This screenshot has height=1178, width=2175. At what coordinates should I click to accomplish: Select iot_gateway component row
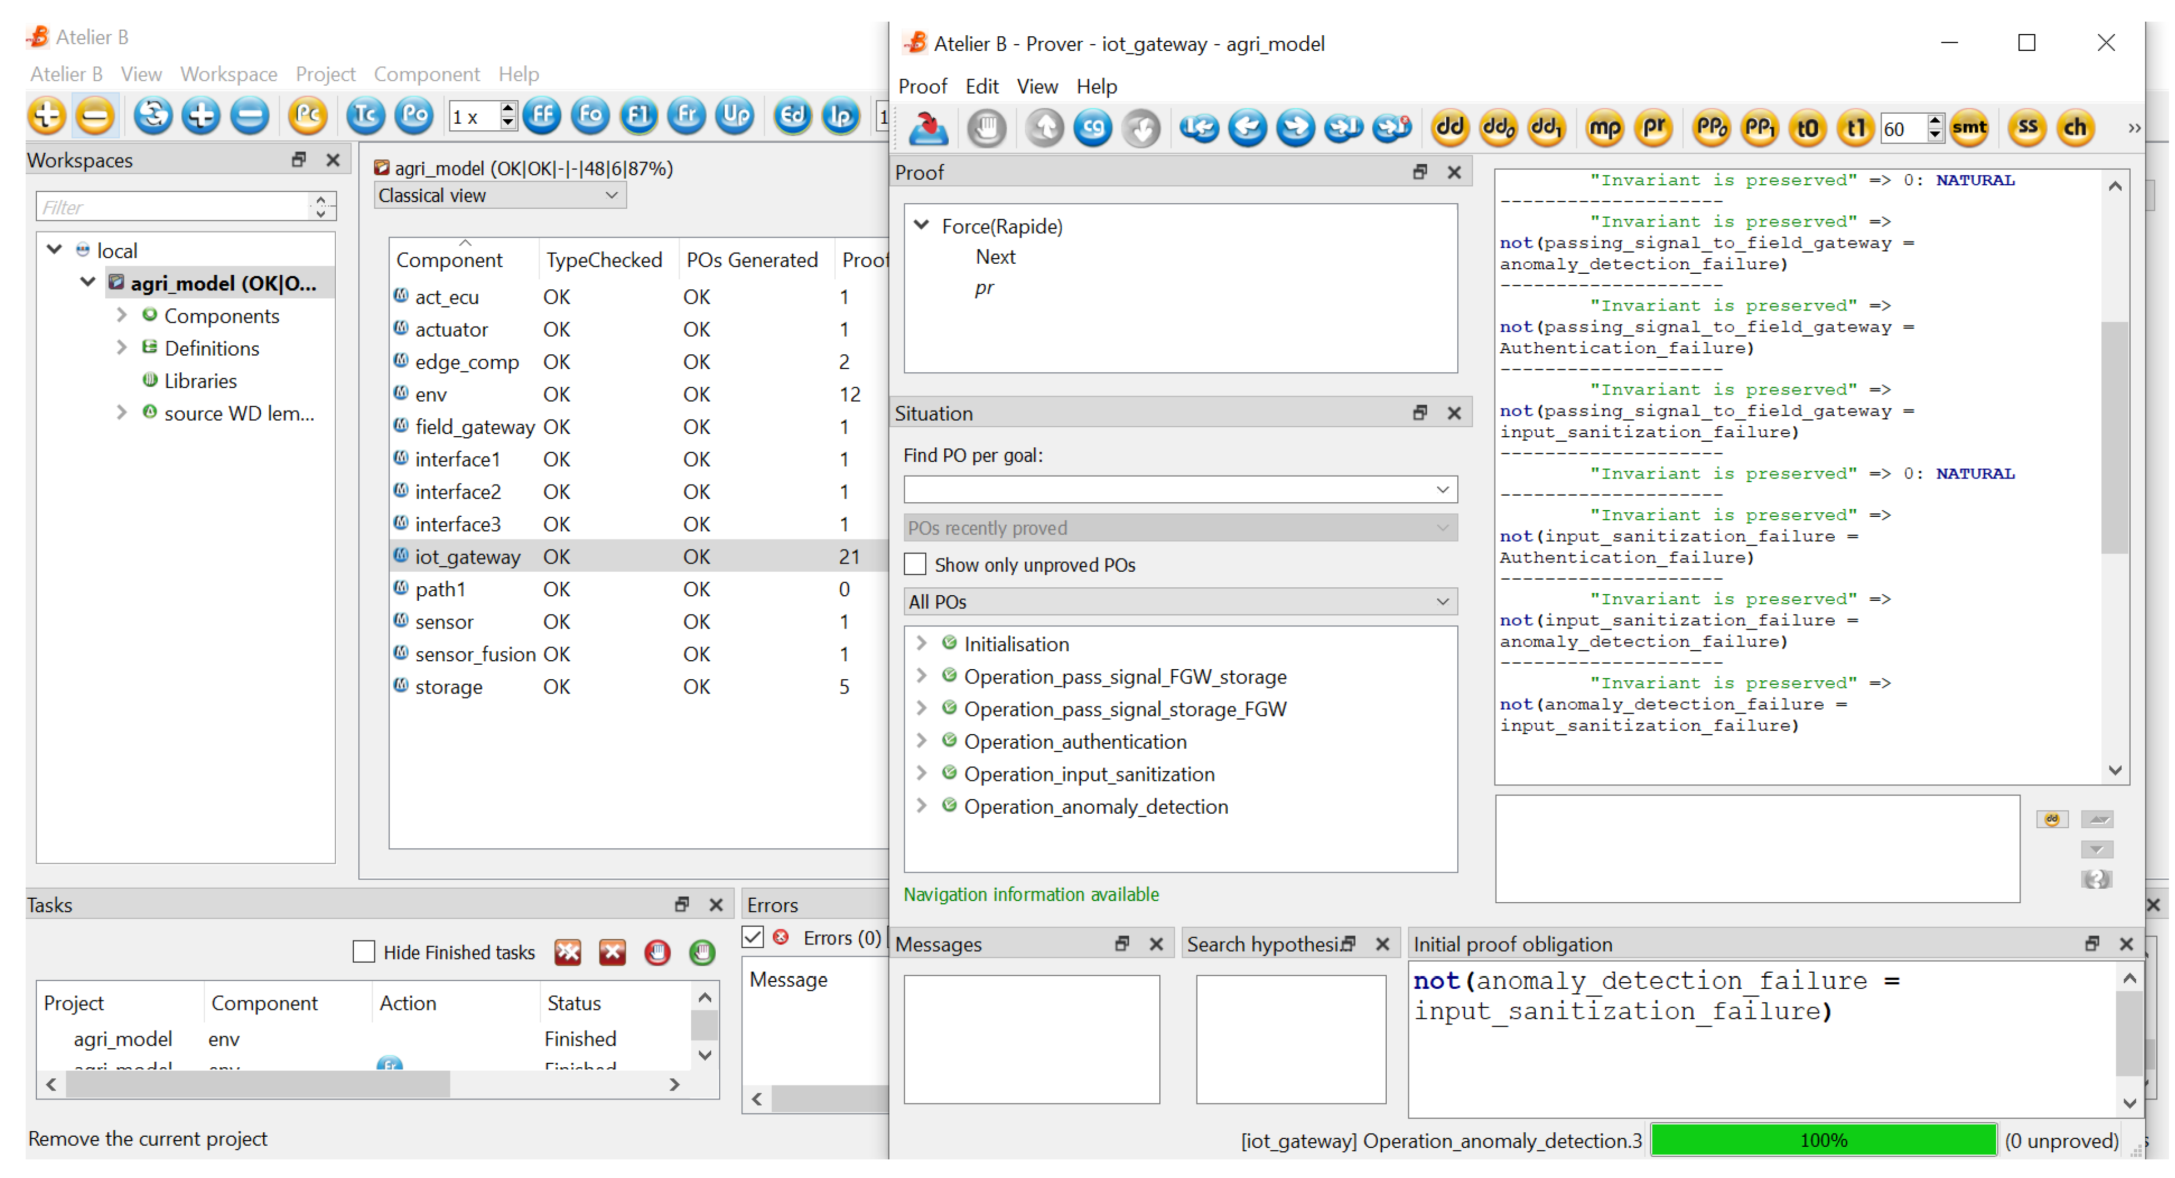pos(467,557)
